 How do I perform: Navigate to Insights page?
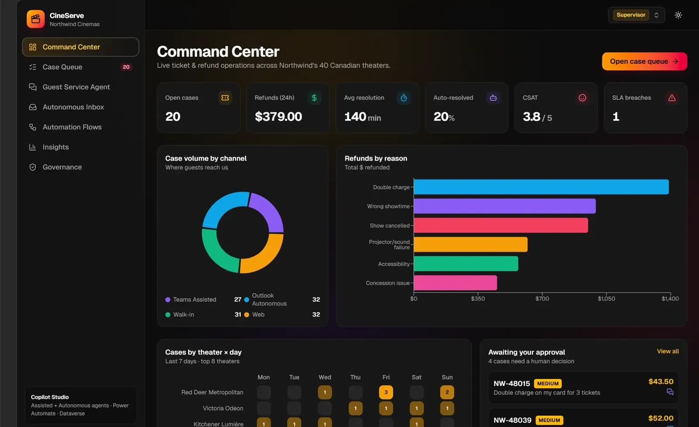coord(80,147)
